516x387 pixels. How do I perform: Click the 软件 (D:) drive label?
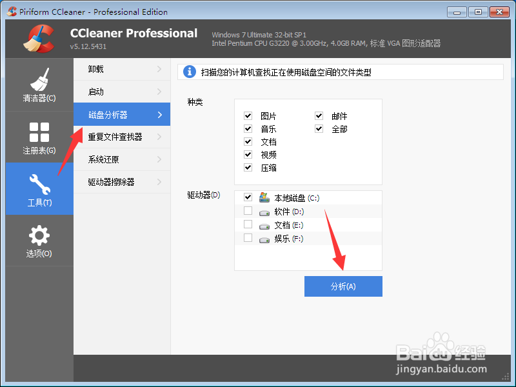click(x=289, y=212)
